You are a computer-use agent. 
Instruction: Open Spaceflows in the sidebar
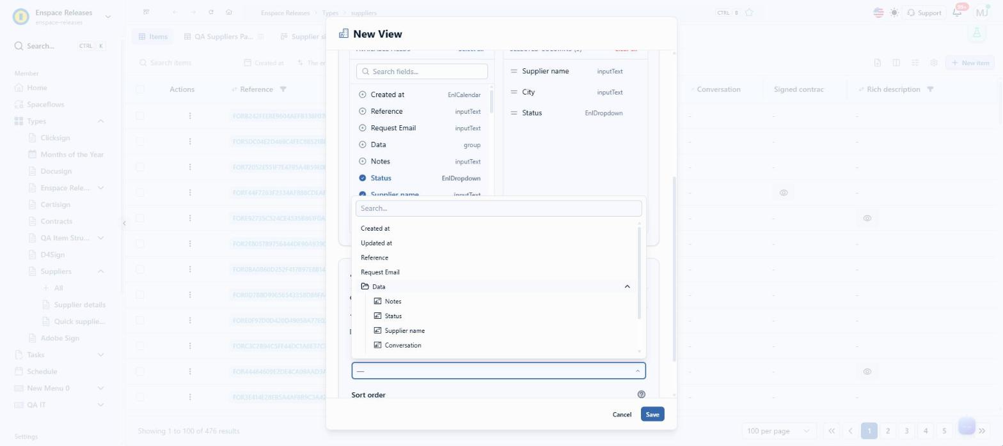tap(45, 104)
